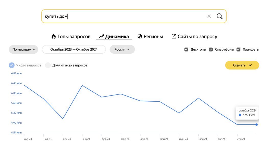The image size is (268, 146).
Task: Click the октябрь 2024 data point dot
Action: pyautogui.click(x=256, y=125)
